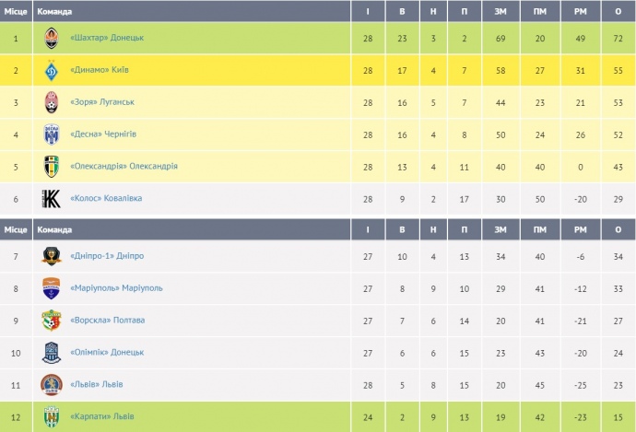636x432 pixels.
Task: Click the FC Lviv team crest
Action: click(x=52, y=384)
